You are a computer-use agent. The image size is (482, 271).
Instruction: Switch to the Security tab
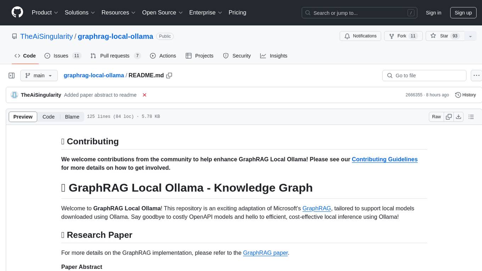(237, 56)
